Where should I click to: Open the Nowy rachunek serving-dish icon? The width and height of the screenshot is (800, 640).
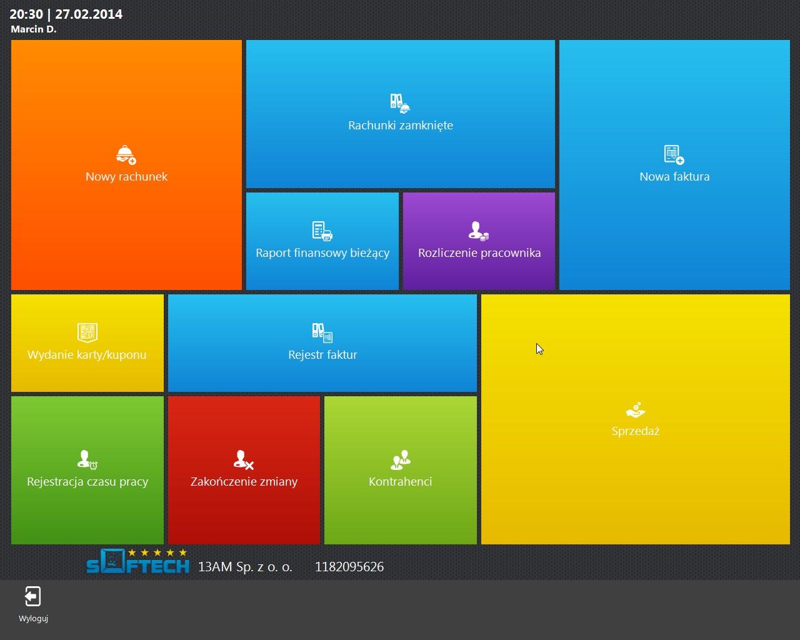tap(126, 155)
